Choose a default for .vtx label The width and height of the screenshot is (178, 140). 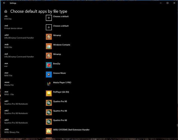[61, 16]
